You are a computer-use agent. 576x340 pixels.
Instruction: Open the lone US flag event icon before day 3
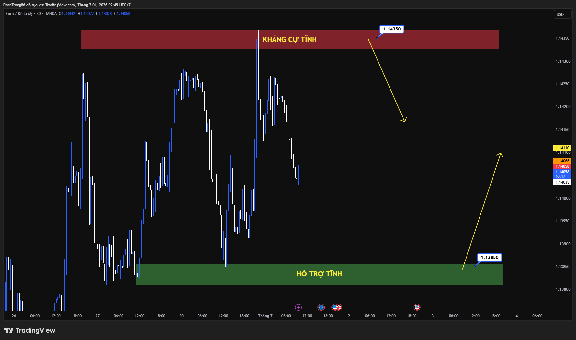417,307
